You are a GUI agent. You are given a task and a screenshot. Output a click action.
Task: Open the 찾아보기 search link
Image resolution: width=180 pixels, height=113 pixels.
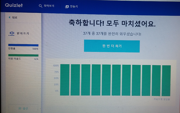coord(49,6)
